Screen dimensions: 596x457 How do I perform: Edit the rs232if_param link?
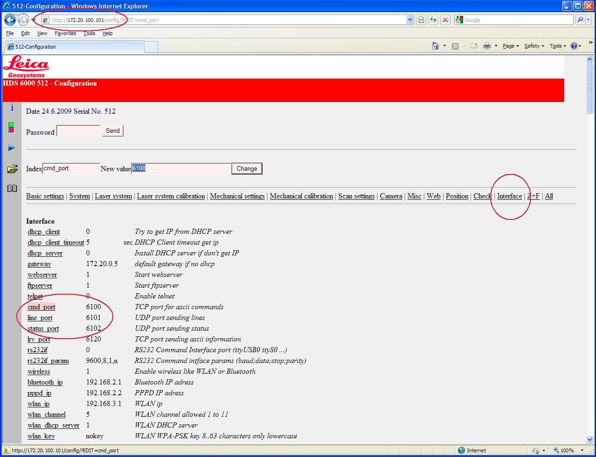tap(48, 361)
